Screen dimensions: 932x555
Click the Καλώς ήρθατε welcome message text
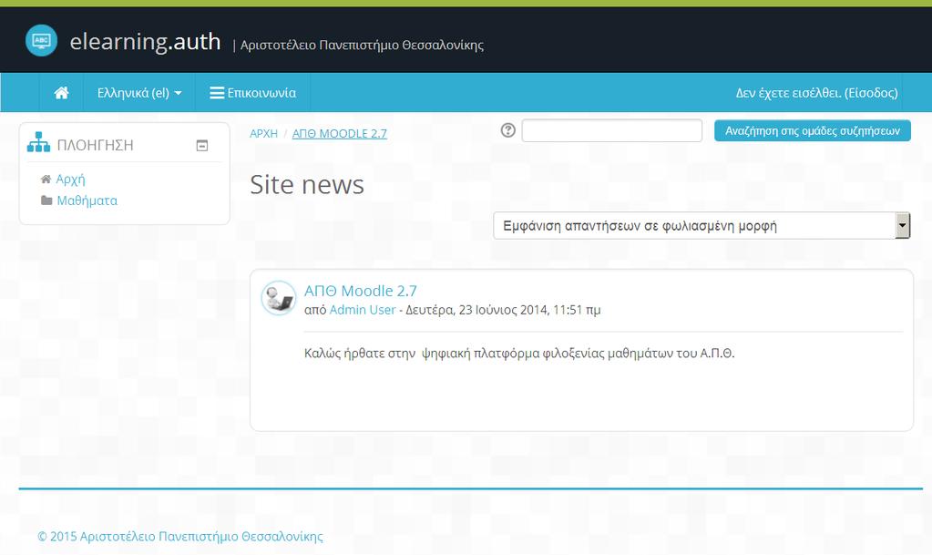[x=519, y=354]
